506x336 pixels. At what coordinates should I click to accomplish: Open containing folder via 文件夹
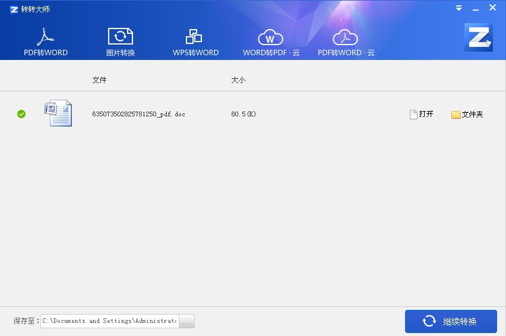click(467, 115)
